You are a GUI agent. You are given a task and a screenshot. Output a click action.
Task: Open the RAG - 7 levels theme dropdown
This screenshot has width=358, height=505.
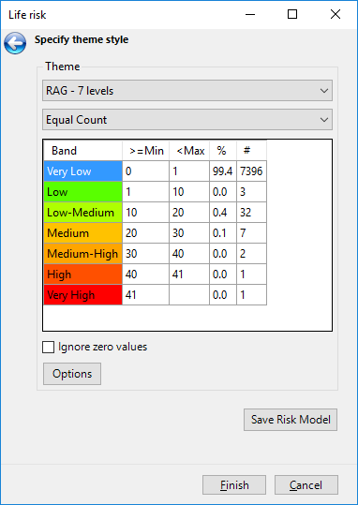[187, 91]
